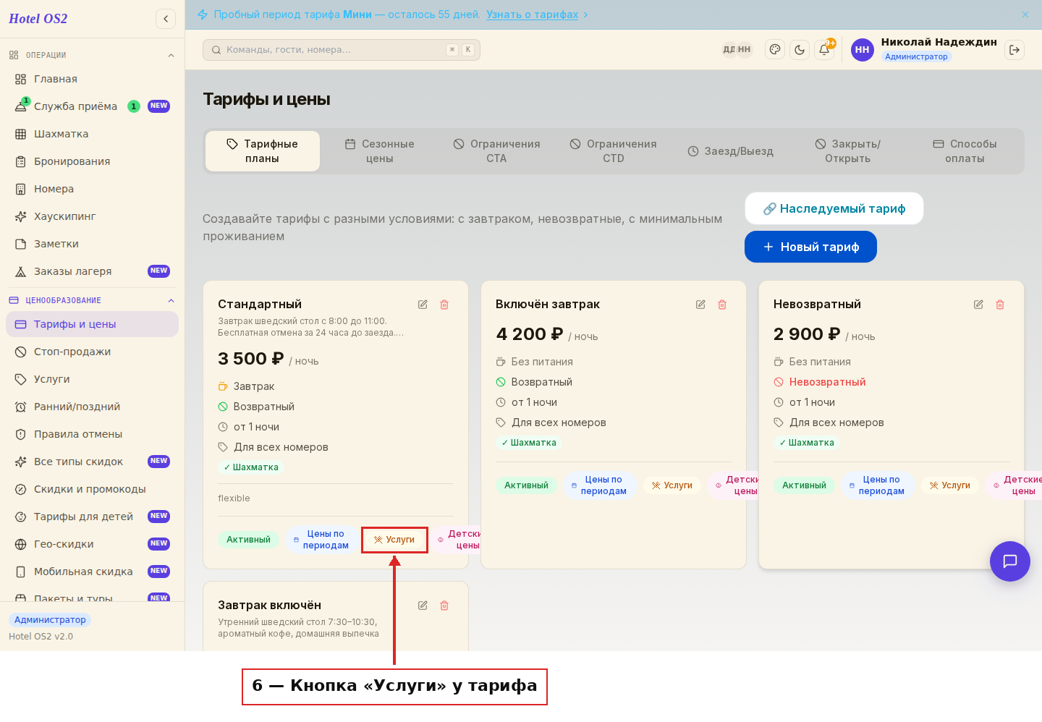Edit the Завтрак включён tariff
The height and width of the screenshot is (722, 1042).
(x=423, y=606)
